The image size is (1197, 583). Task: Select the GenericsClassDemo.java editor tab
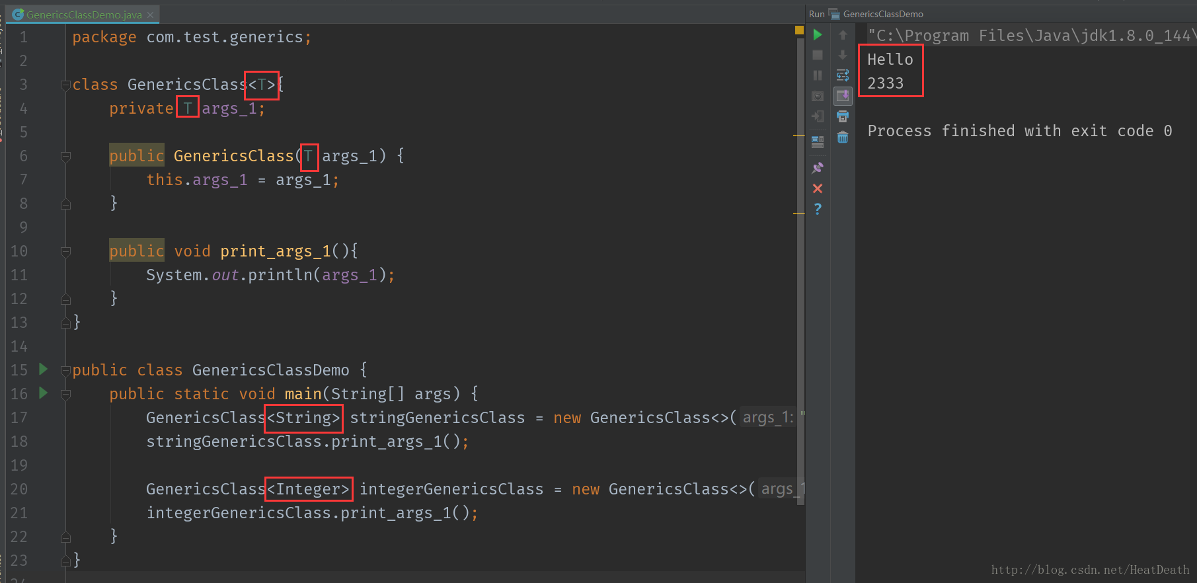[83, 15]
